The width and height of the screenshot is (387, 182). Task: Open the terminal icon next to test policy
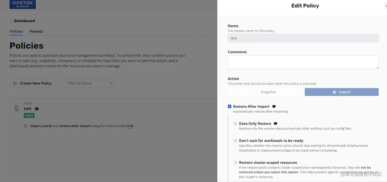click(37, 109)
